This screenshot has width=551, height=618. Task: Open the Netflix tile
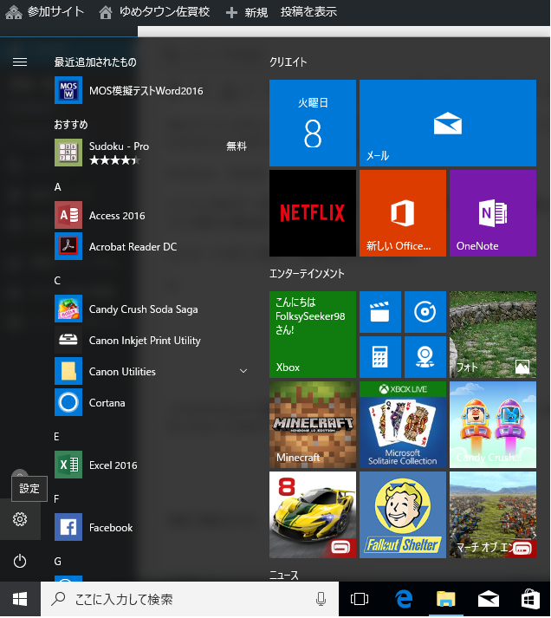click(x=313, y=213)
